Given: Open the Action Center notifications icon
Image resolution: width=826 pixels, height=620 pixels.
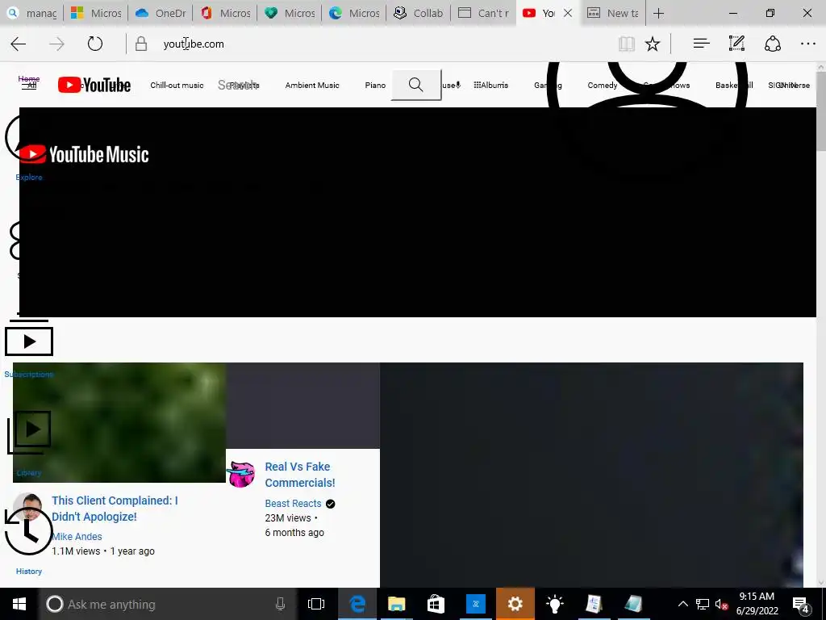Looking at the screenshot, I should [x=801, y=604].
